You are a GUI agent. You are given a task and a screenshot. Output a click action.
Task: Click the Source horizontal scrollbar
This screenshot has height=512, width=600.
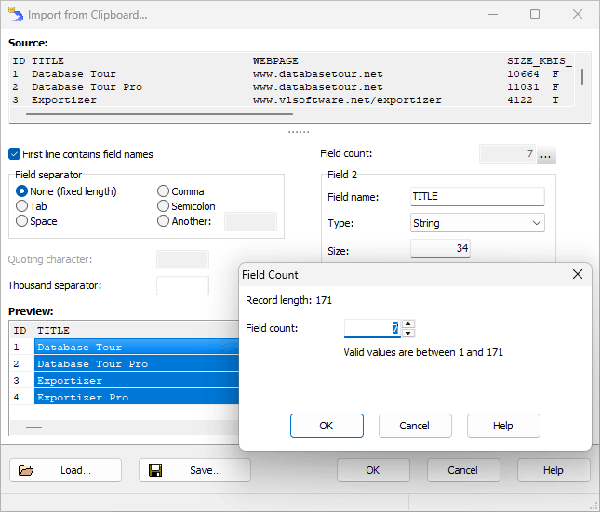160,114
